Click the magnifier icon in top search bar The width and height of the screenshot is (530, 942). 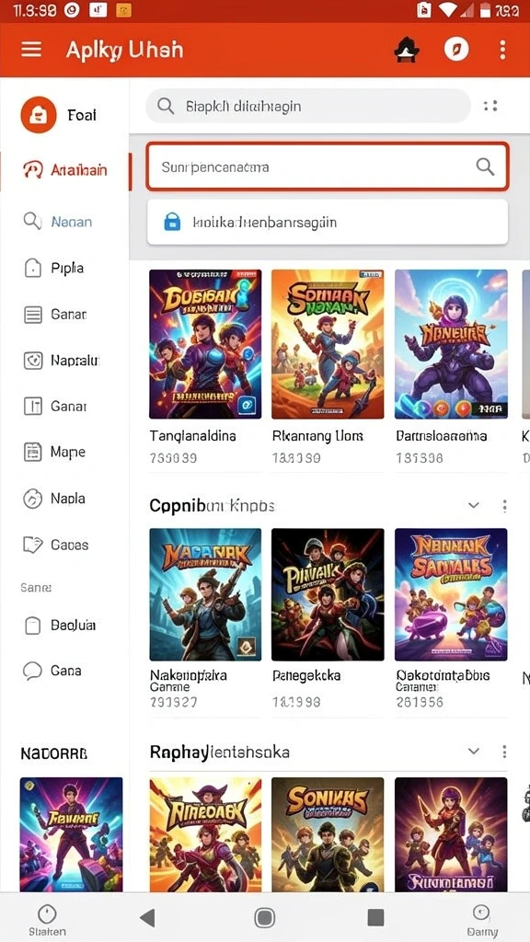pos(166,107)
